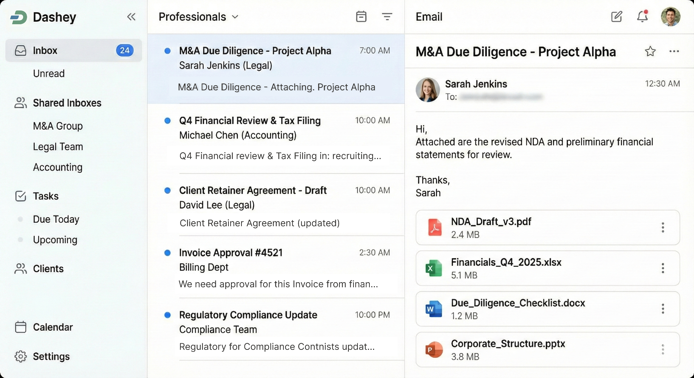Open options menu for Due_Diligence_Checklist.docx

tap(663, 309)
